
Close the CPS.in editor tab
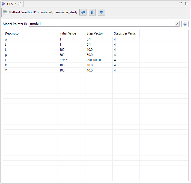(x=20, y=4)
